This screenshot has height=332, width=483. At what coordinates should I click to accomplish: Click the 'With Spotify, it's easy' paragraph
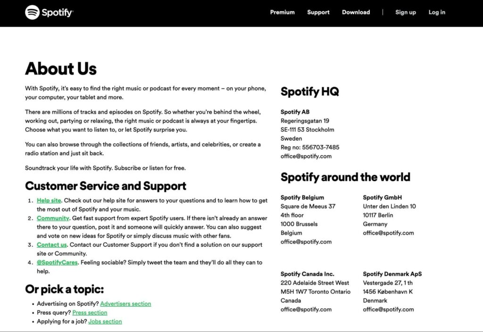[145, 93]
